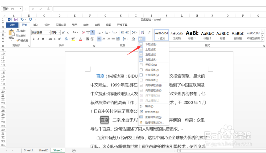Click the Justify alignment icon
266x153 pixels.
click(113, 39)
